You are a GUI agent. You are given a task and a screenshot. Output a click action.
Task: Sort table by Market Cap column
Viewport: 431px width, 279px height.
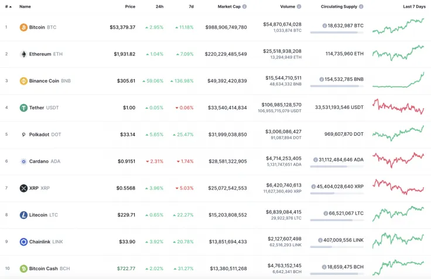coord(229,6)
